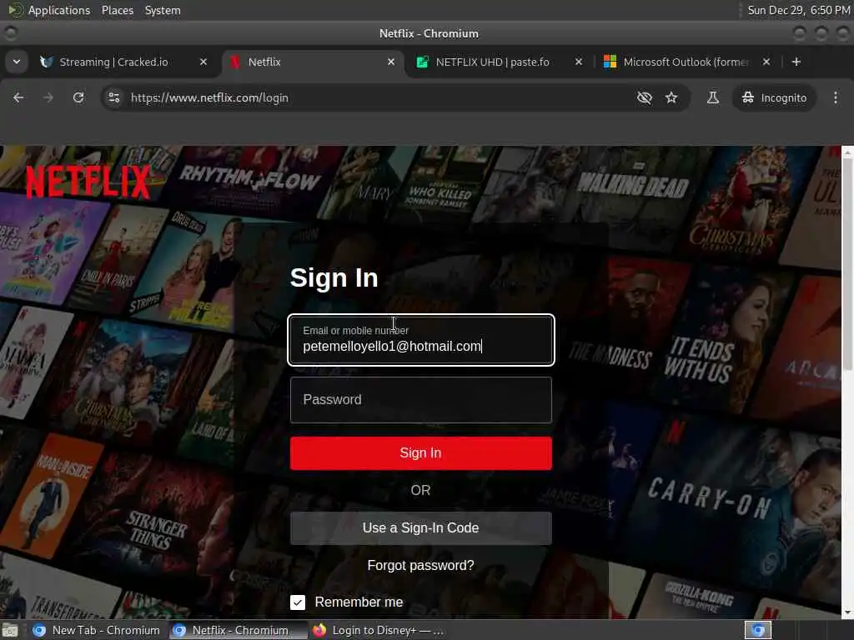Click the browser forward arrow
The width and height of the screenshot is (854, 640).
[48, 97]
